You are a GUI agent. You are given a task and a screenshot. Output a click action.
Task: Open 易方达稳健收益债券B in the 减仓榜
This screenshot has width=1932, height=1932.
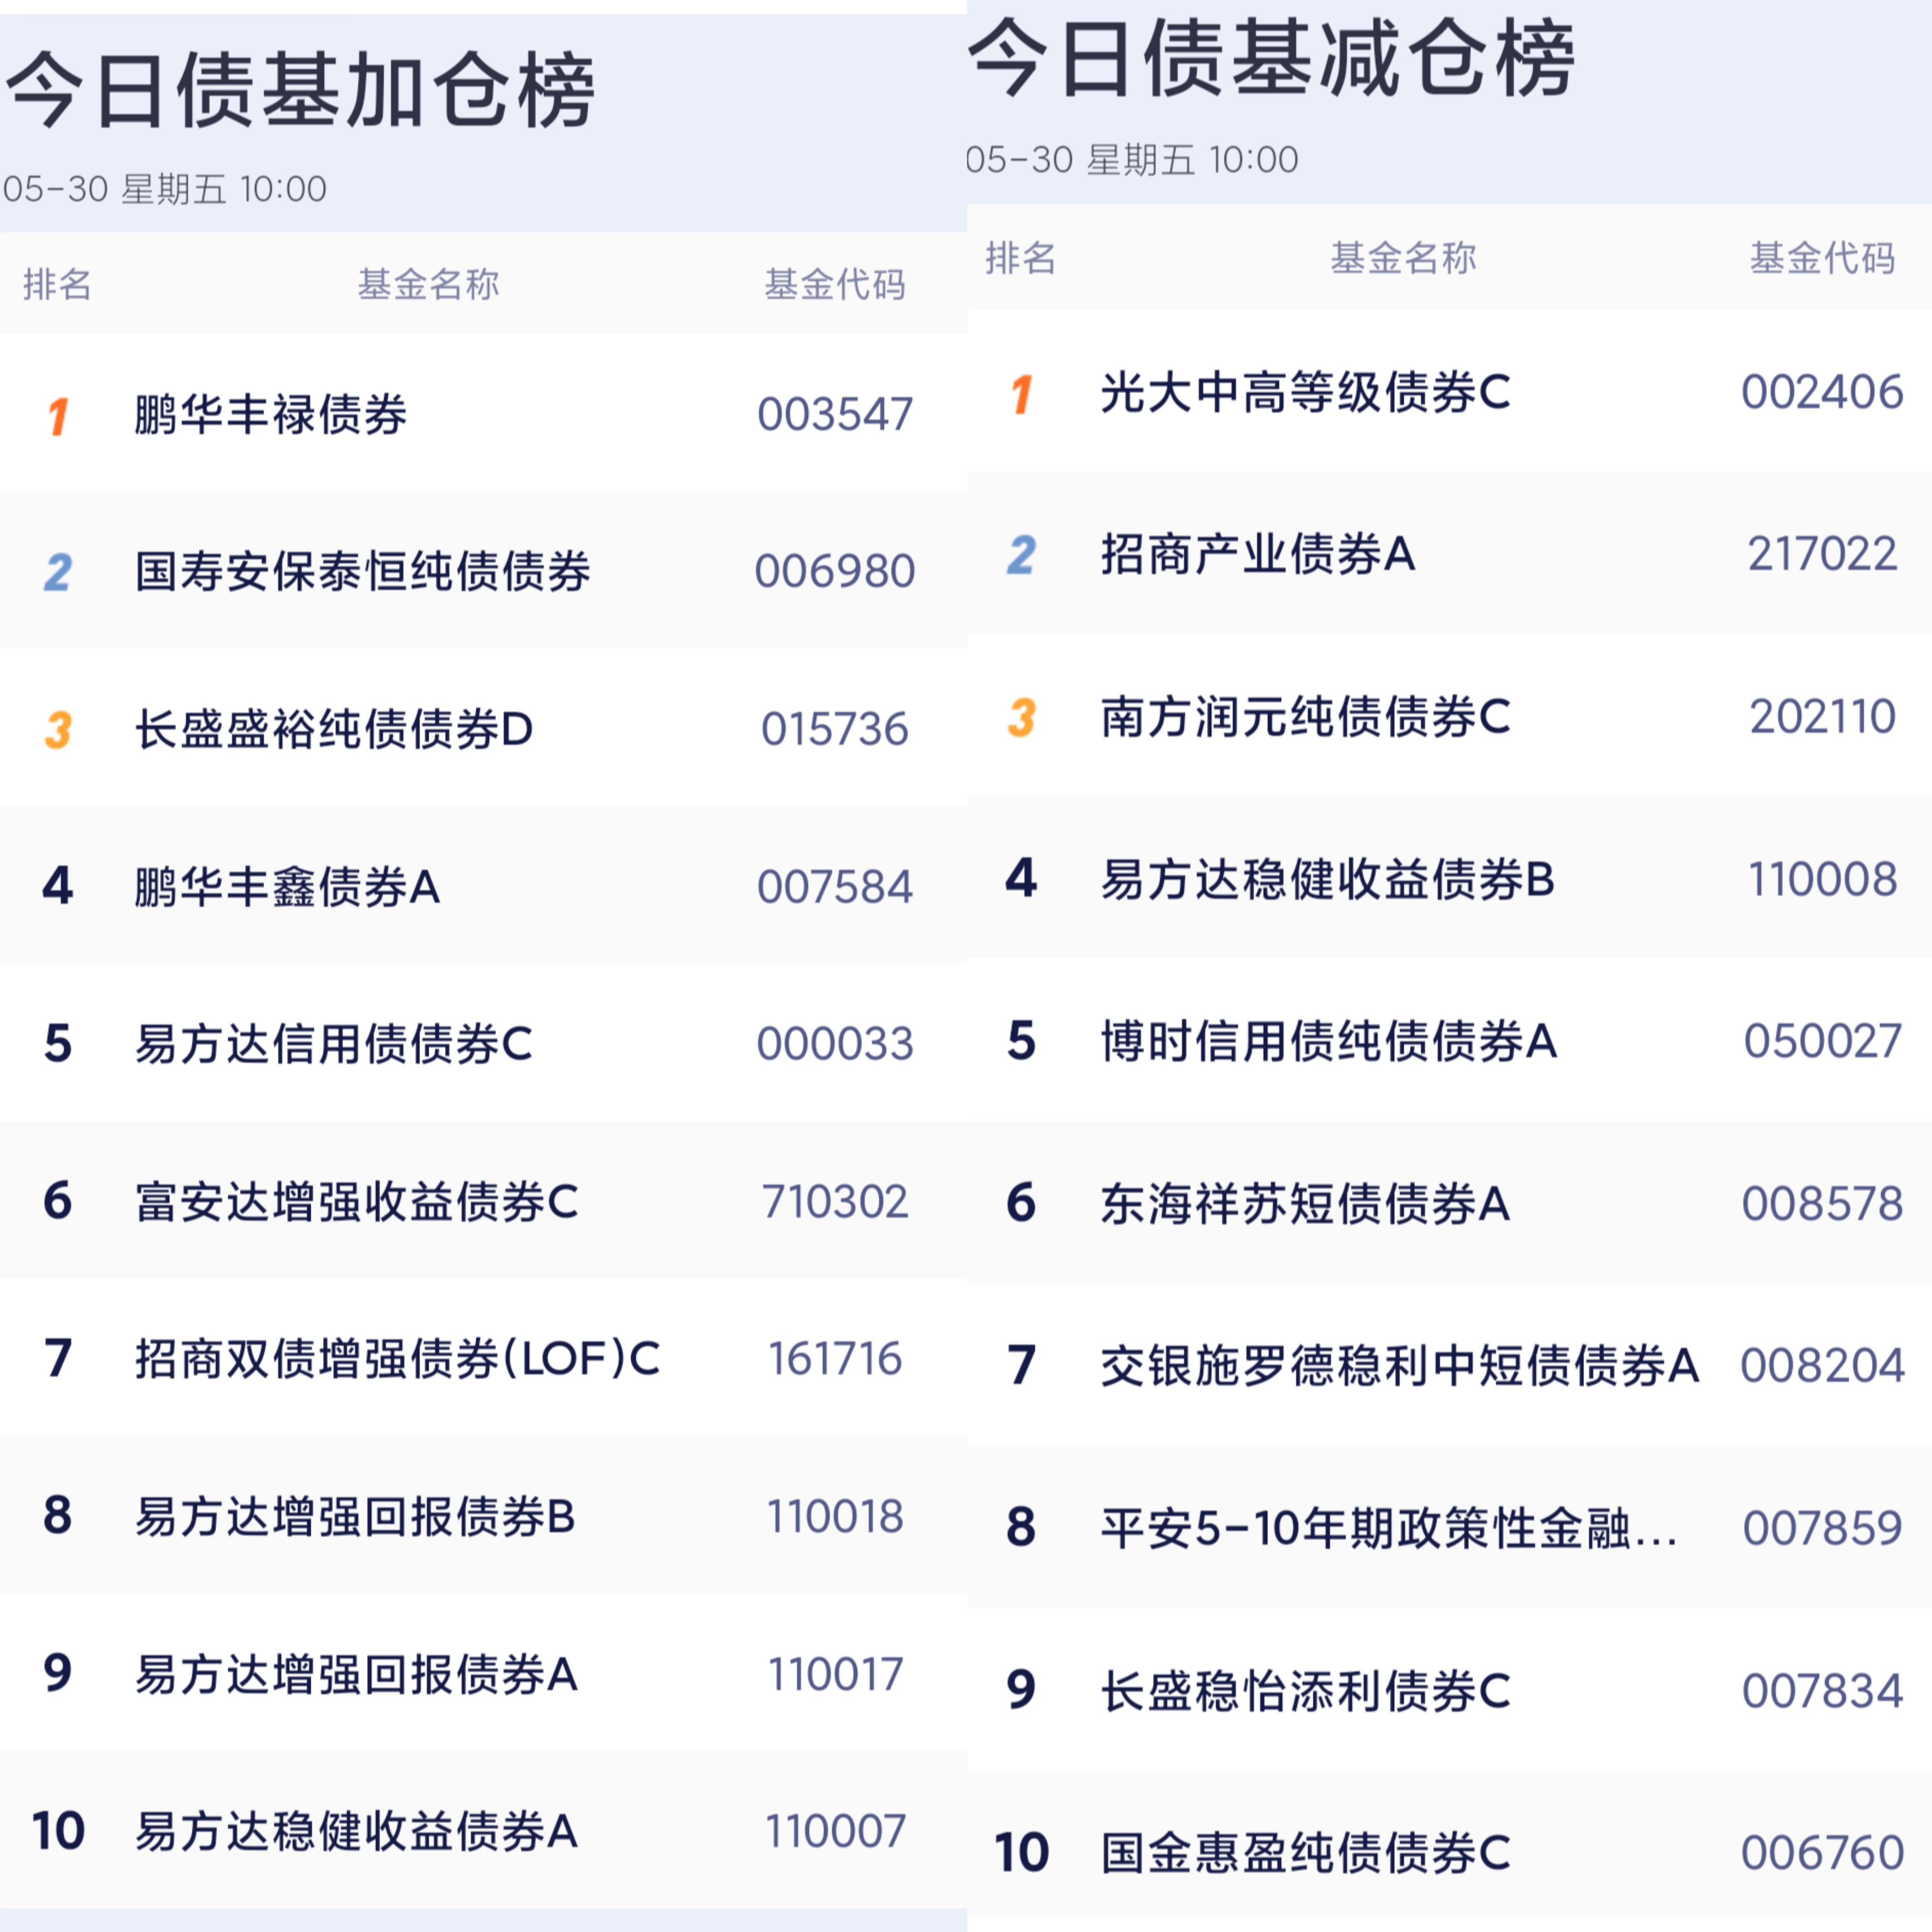(1327, 879)
